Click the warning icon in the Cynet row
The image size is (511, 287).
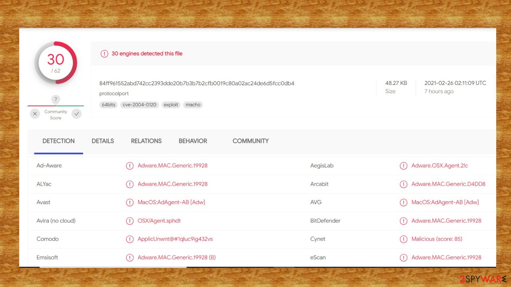(x=404, y=239)
